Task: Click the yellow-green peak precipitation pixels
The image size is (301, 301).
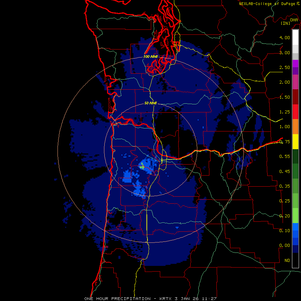Action: point(142,166)
